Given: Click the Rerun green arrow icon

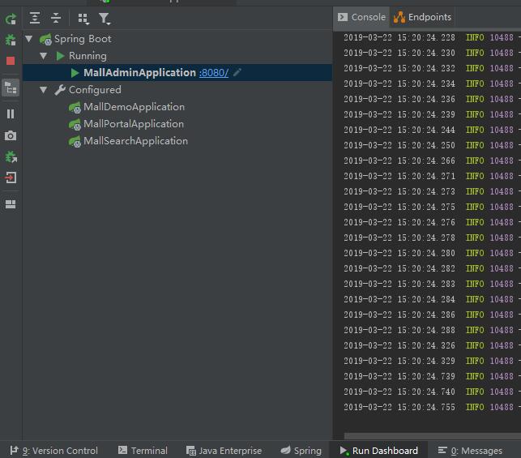Looking at the screenshot, I should coord(11,19).
